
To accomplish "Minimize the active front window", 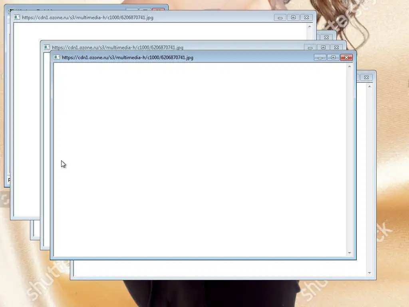I will (x=320, y=58).
